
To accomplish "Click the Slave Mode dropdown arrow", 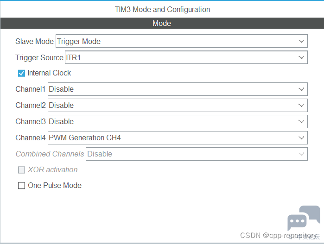I will point(301,41).
